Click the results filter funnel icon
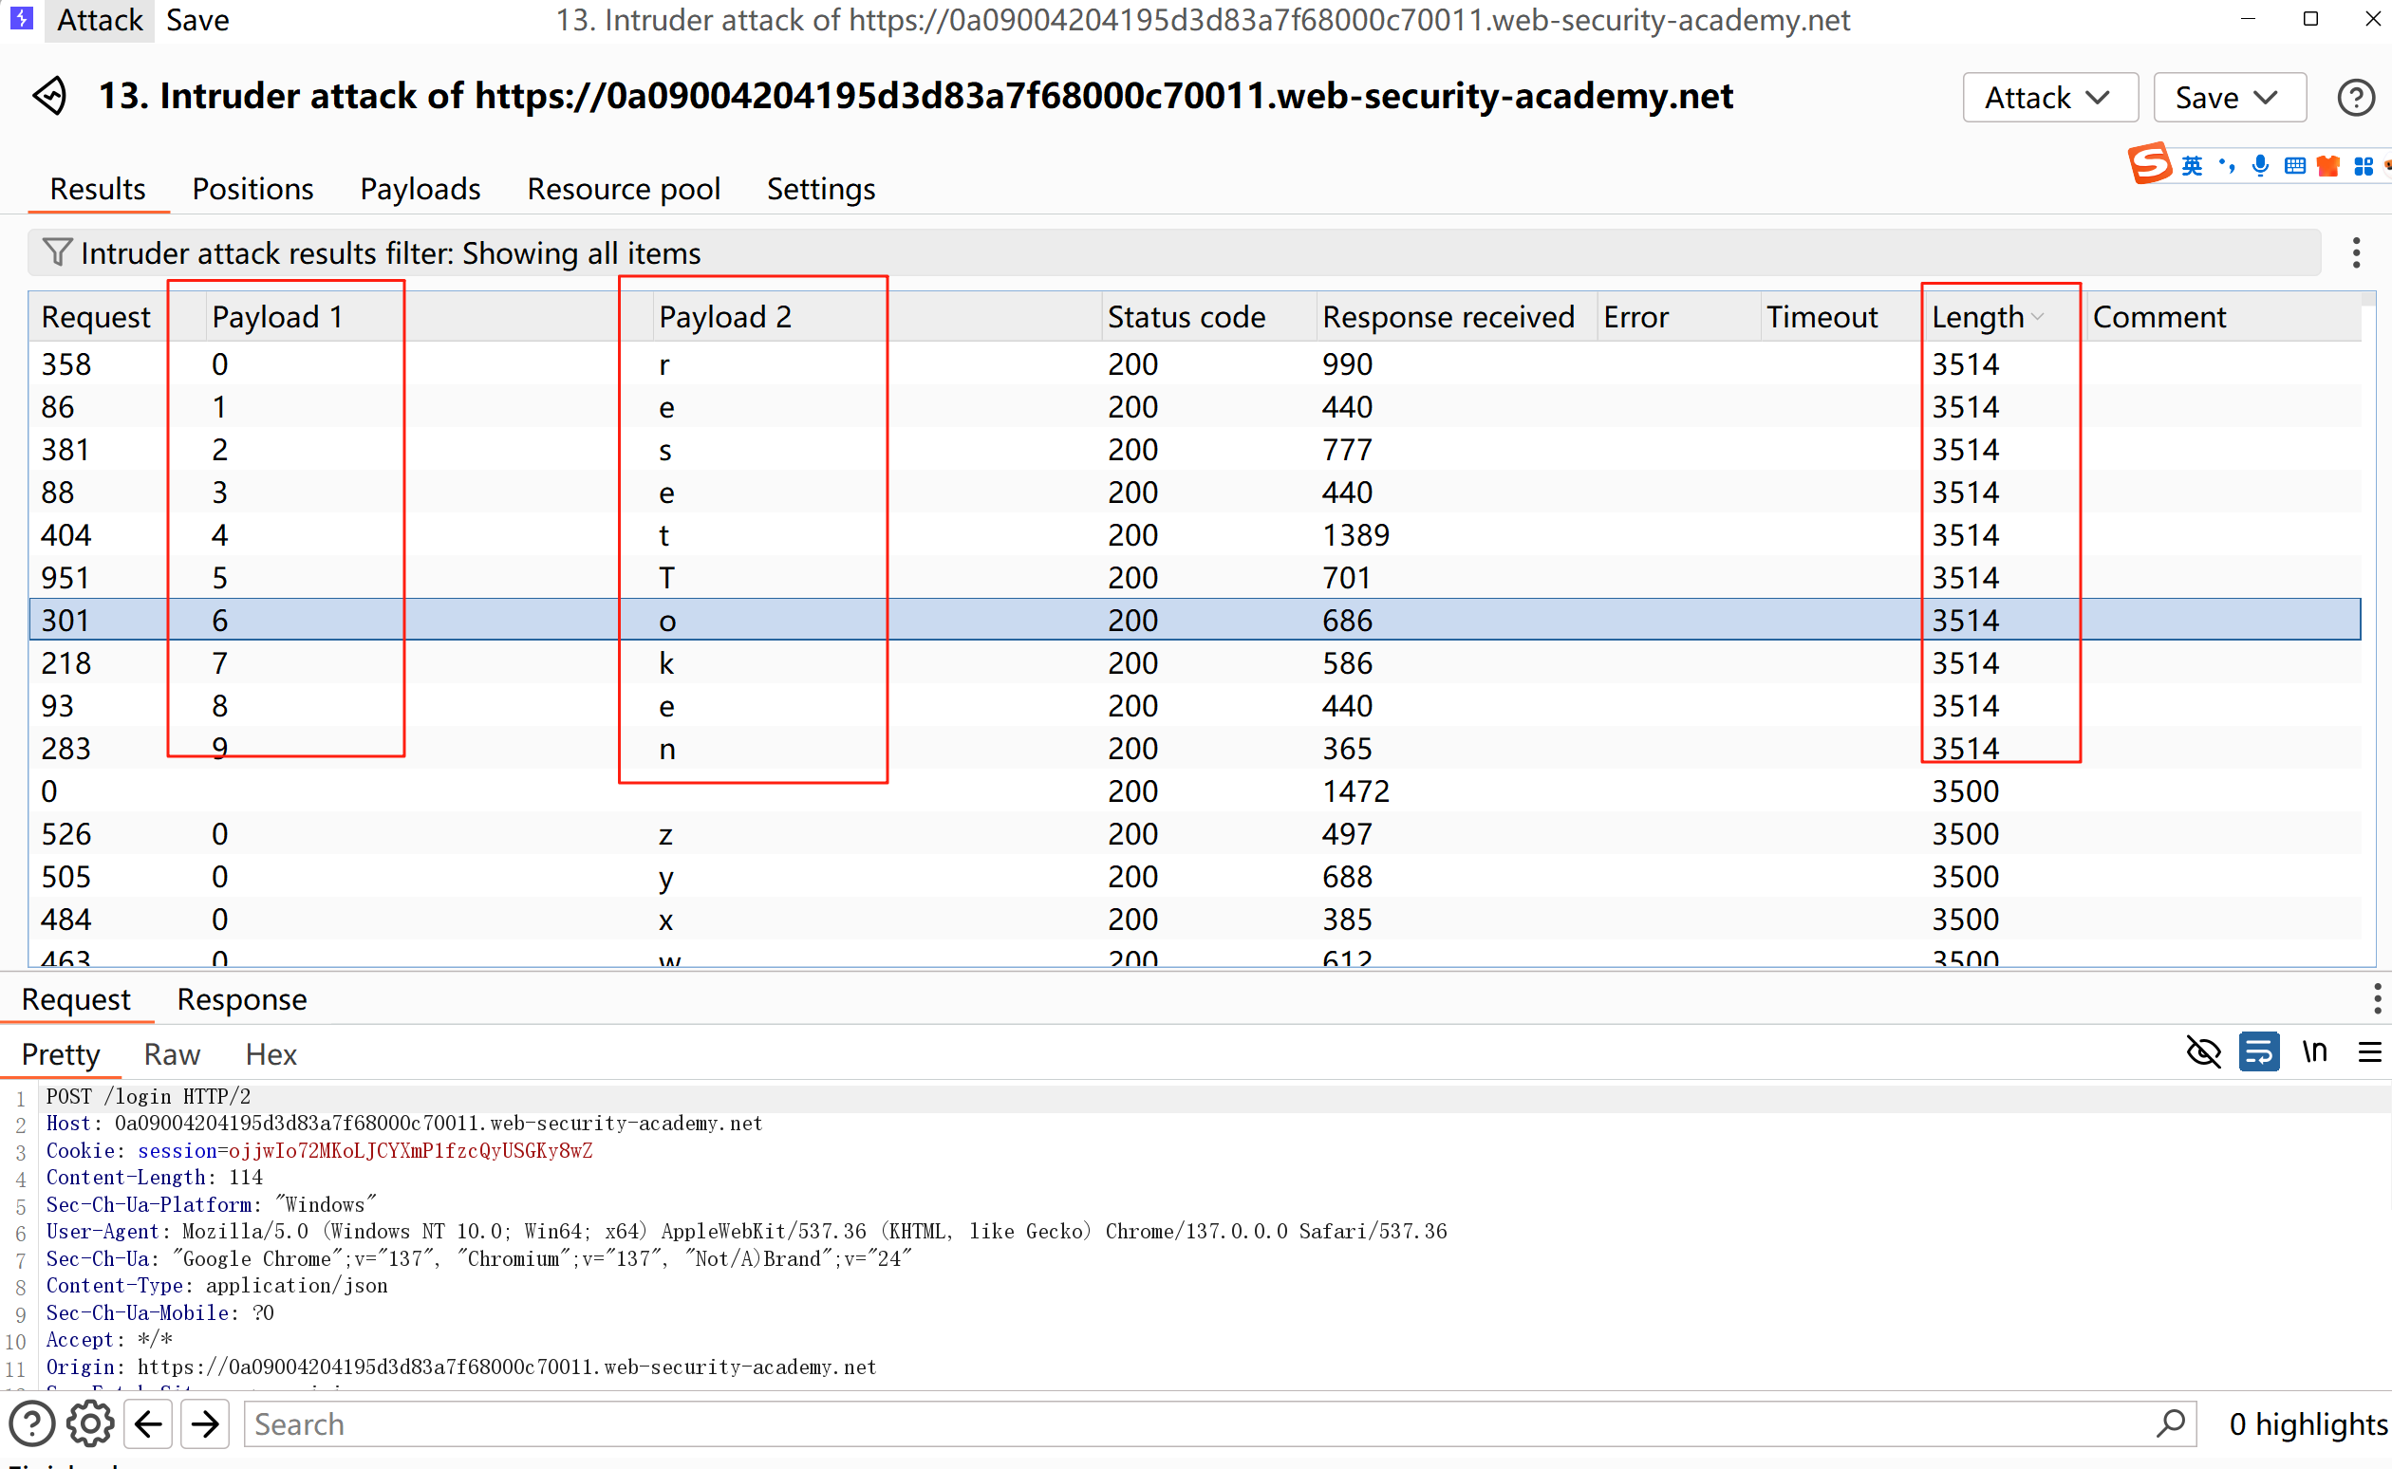The height and width of the screenshot is (1469, 2392). 57,252
